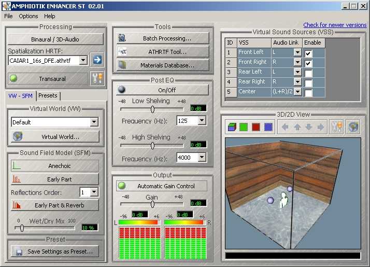Open Virtual World Default dropdown
The image size is (370, 267).
(x=94, y=122)
